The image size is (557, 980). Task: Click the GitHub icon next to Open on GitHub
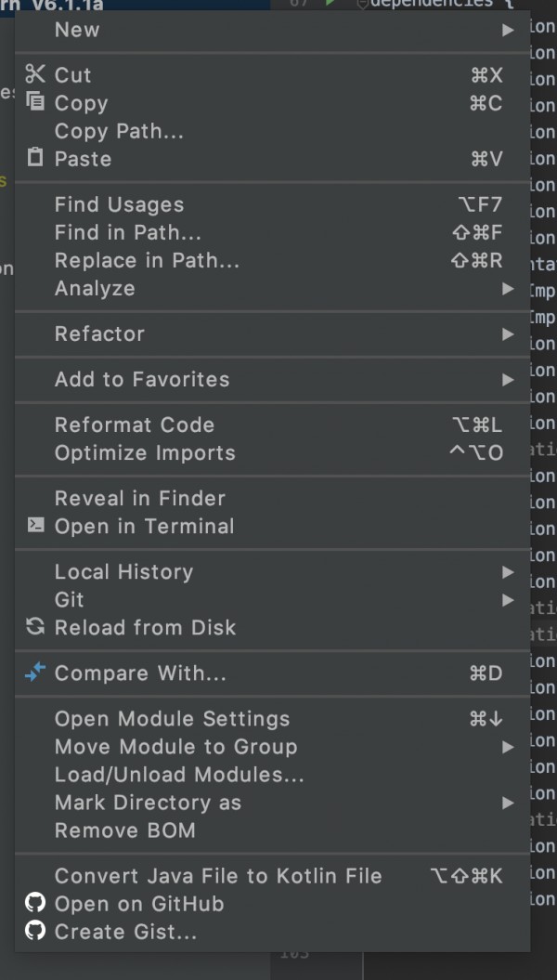pos(35,903)
